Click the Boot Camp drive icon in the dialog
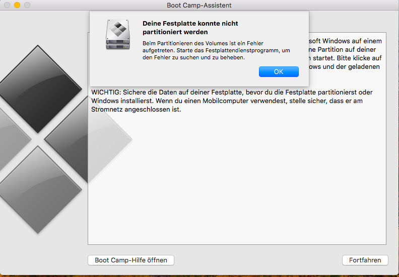Image resolution: width=399 pixels, height=277 pixels. (118, 35)
